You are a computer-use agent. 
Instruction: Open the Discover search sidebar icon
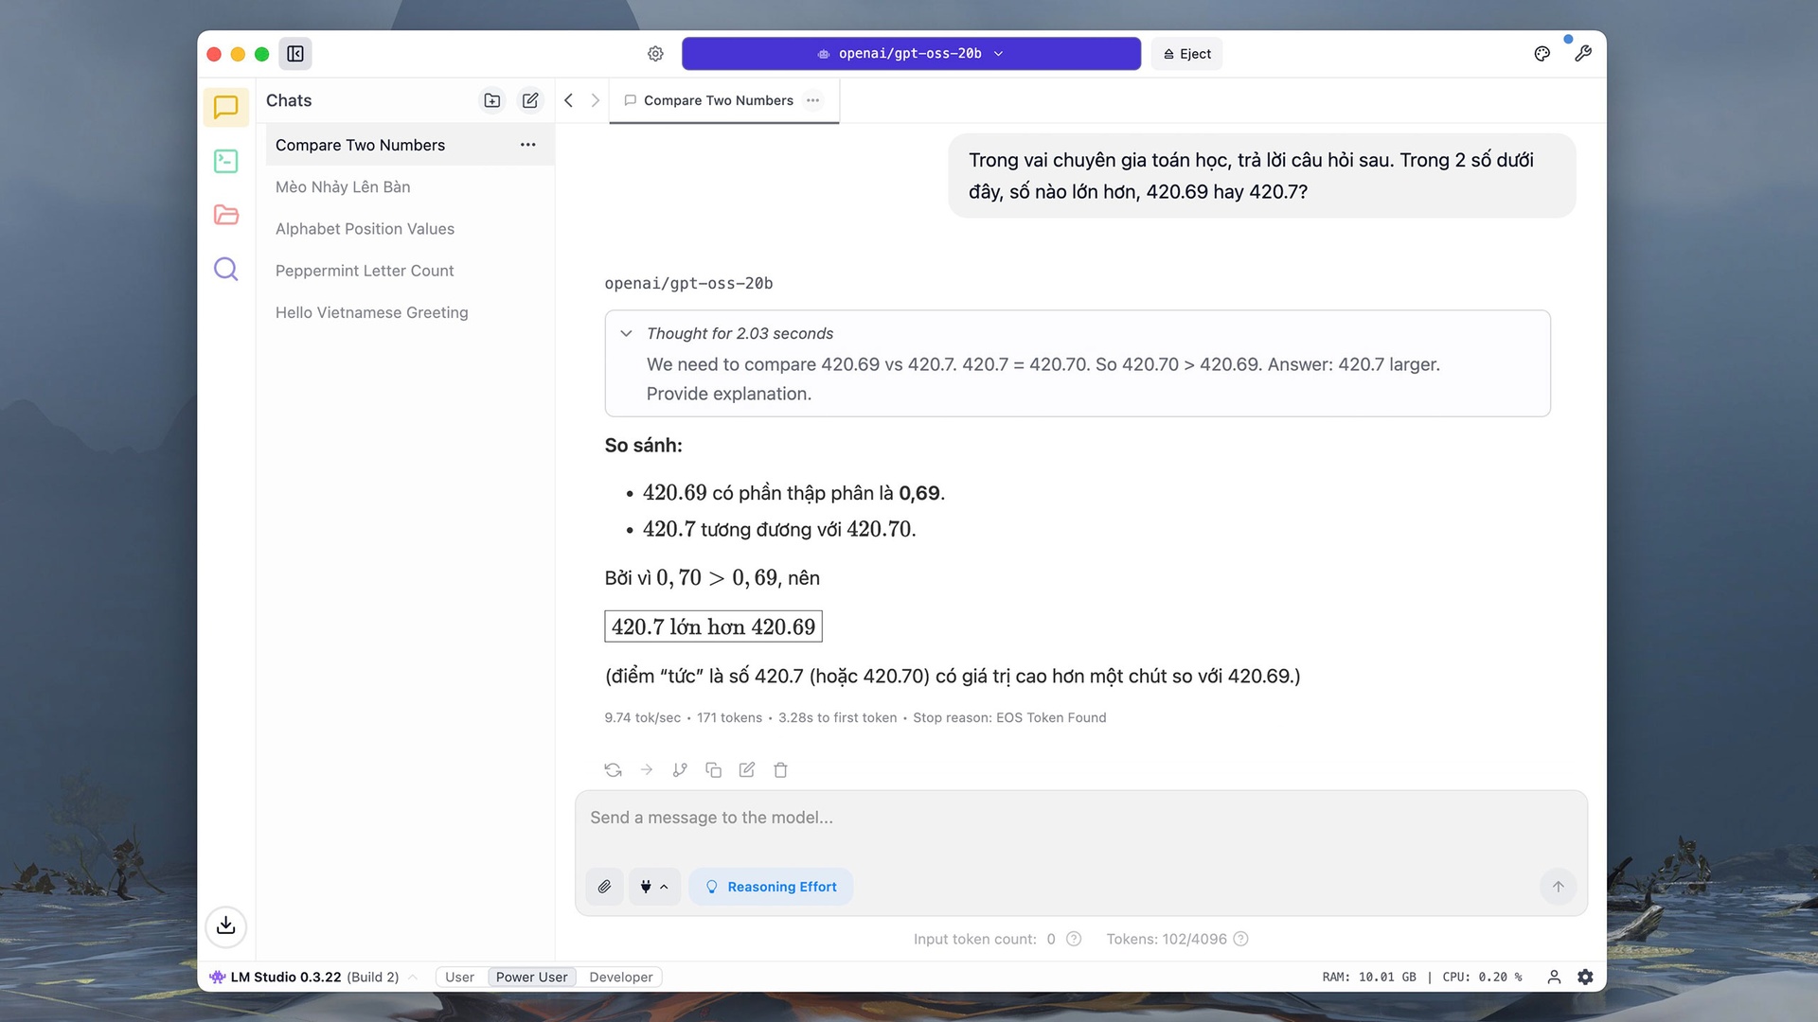coord(225,269)
